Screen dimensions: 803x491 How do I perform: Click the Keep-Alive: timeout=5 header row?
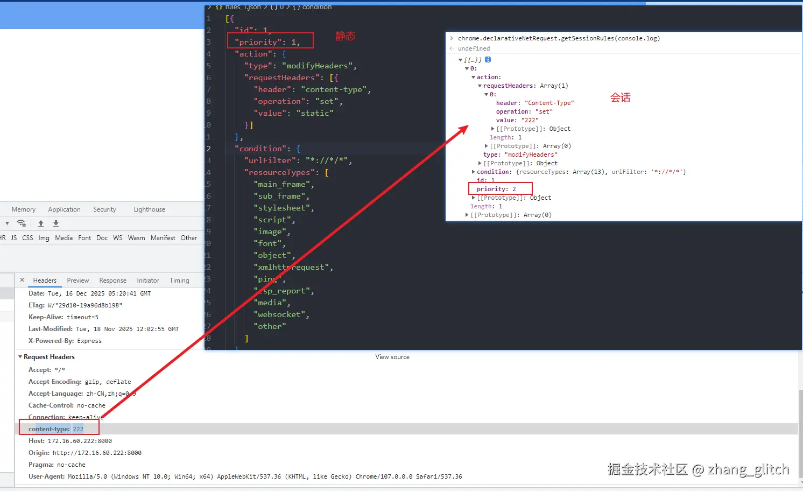(64, 317)
